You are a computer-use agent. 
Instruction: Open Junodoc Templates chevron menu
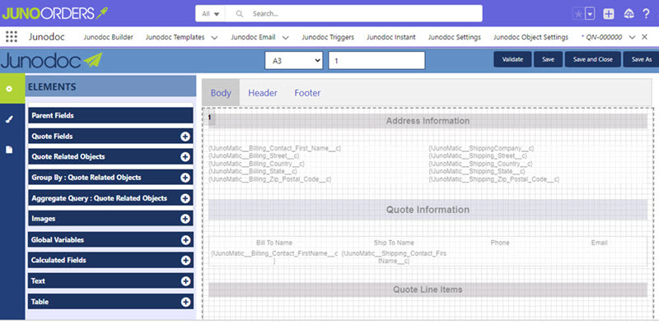pos(214,37)
